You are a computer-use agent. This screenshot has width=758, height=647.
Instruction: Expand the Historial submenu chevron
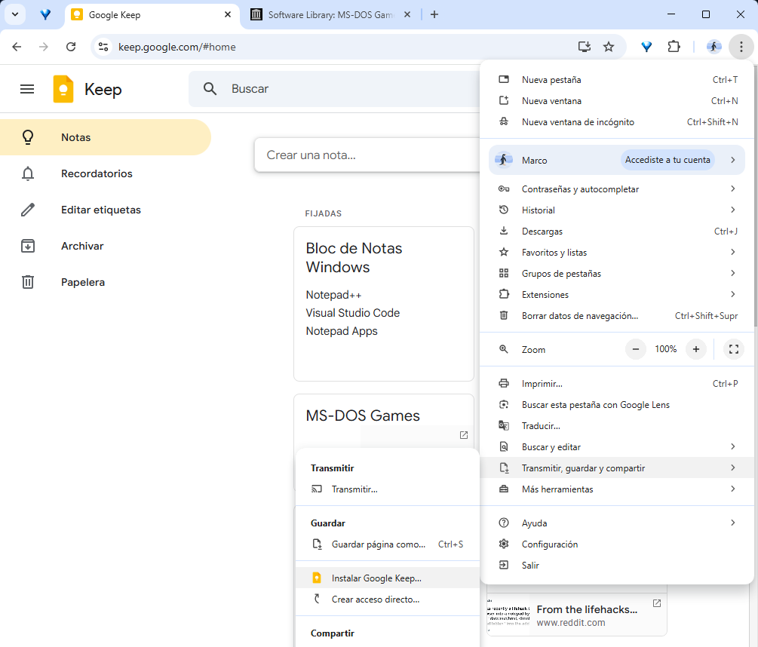click(733, 210)
